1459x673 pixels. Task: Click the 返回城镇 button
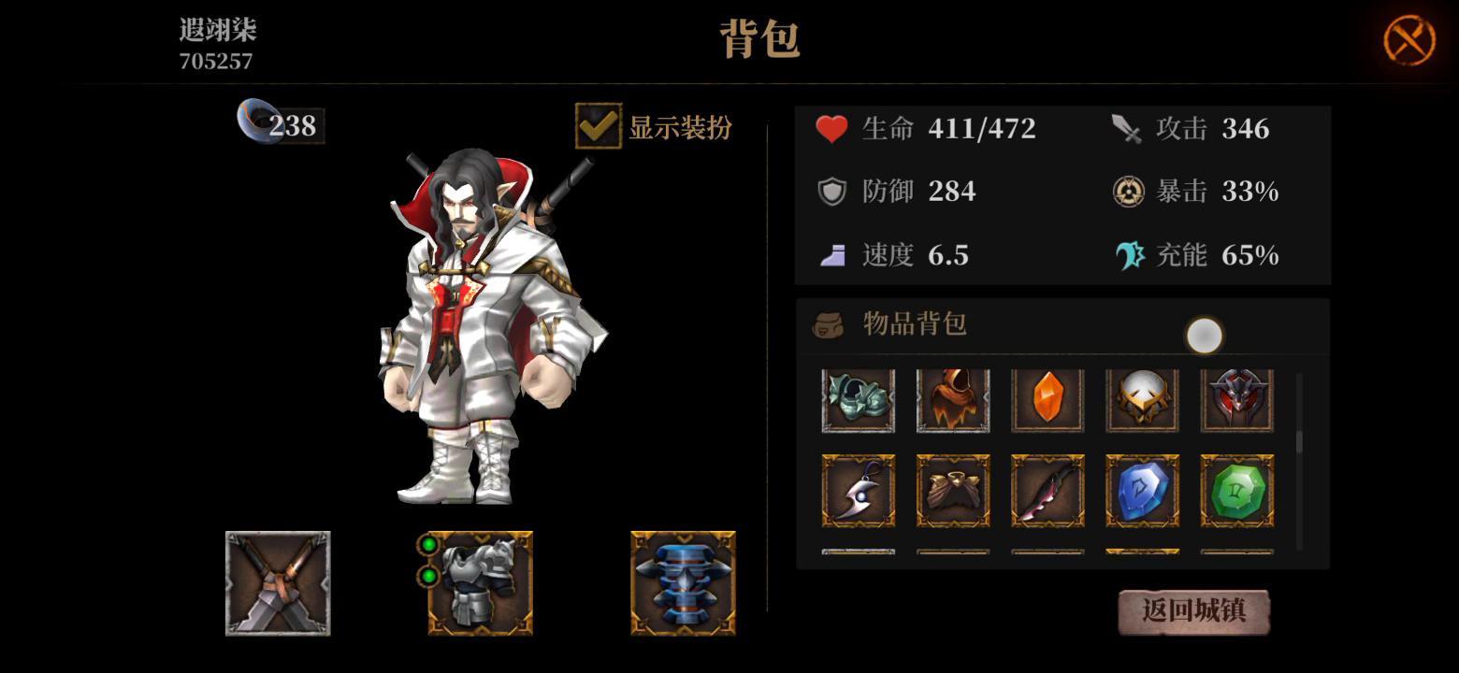click(1194, 611)
